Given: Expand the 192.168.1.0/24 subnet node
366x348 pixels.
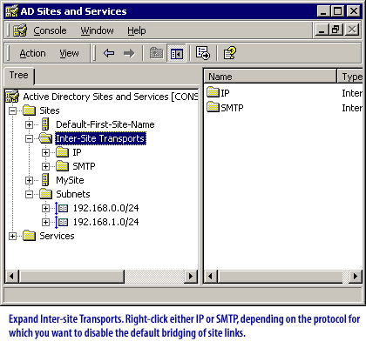Looking at the screenshot, I should (x=45, y=222).
